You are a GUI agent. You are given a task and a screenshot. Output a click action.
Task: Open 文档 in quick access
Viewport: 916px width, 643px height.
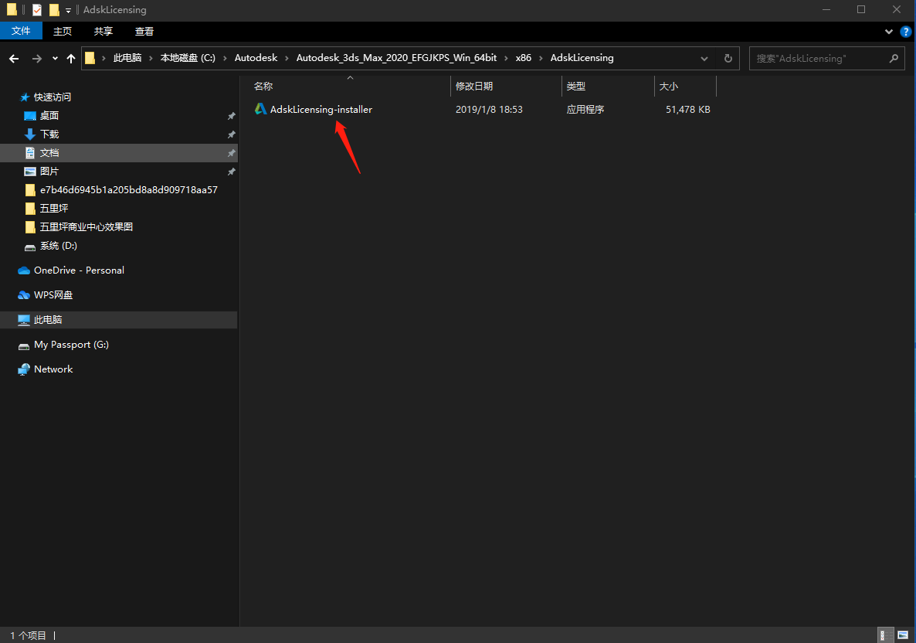click(49, 153)
